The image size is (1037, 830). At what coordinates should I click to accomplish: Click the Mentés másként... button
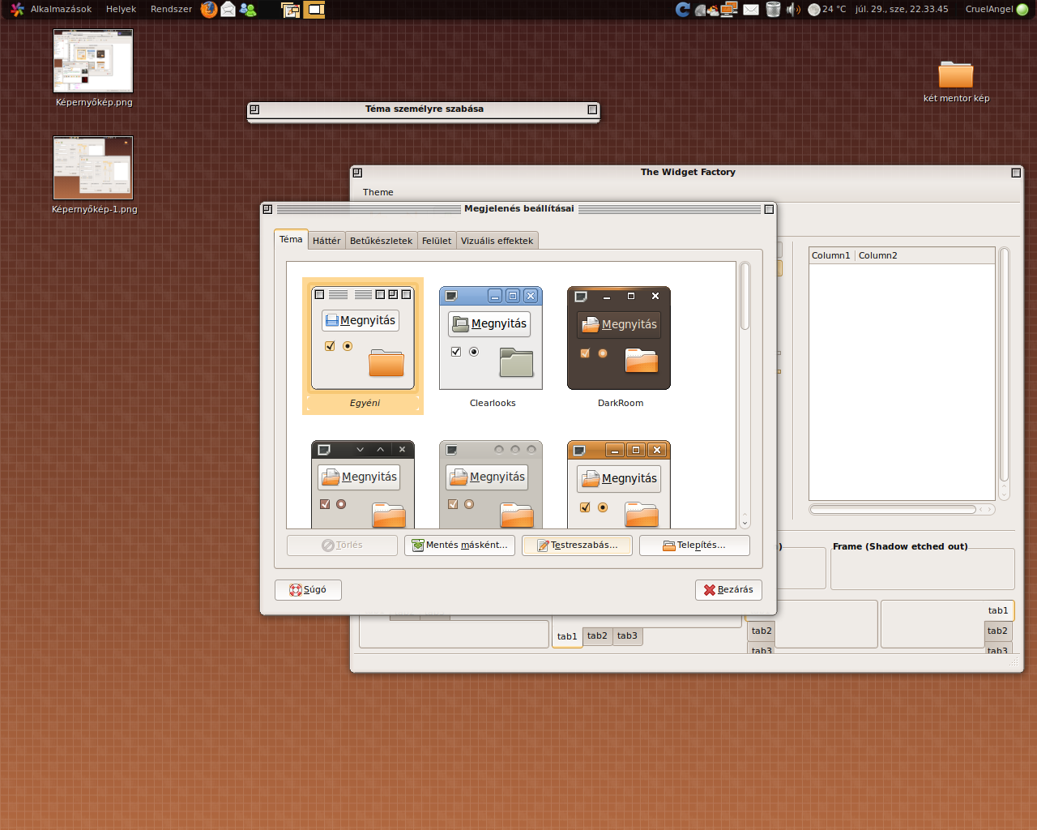click(459, 545)
